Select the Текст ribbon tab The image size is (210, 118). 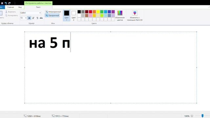pos(38,7)
